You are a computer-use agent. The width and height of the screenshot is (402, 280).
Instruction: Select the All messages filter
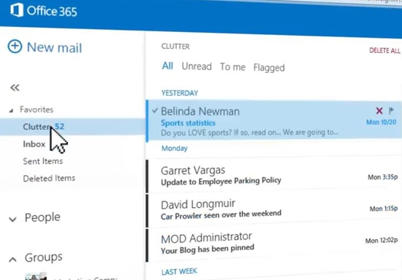[x=167, y=66]
